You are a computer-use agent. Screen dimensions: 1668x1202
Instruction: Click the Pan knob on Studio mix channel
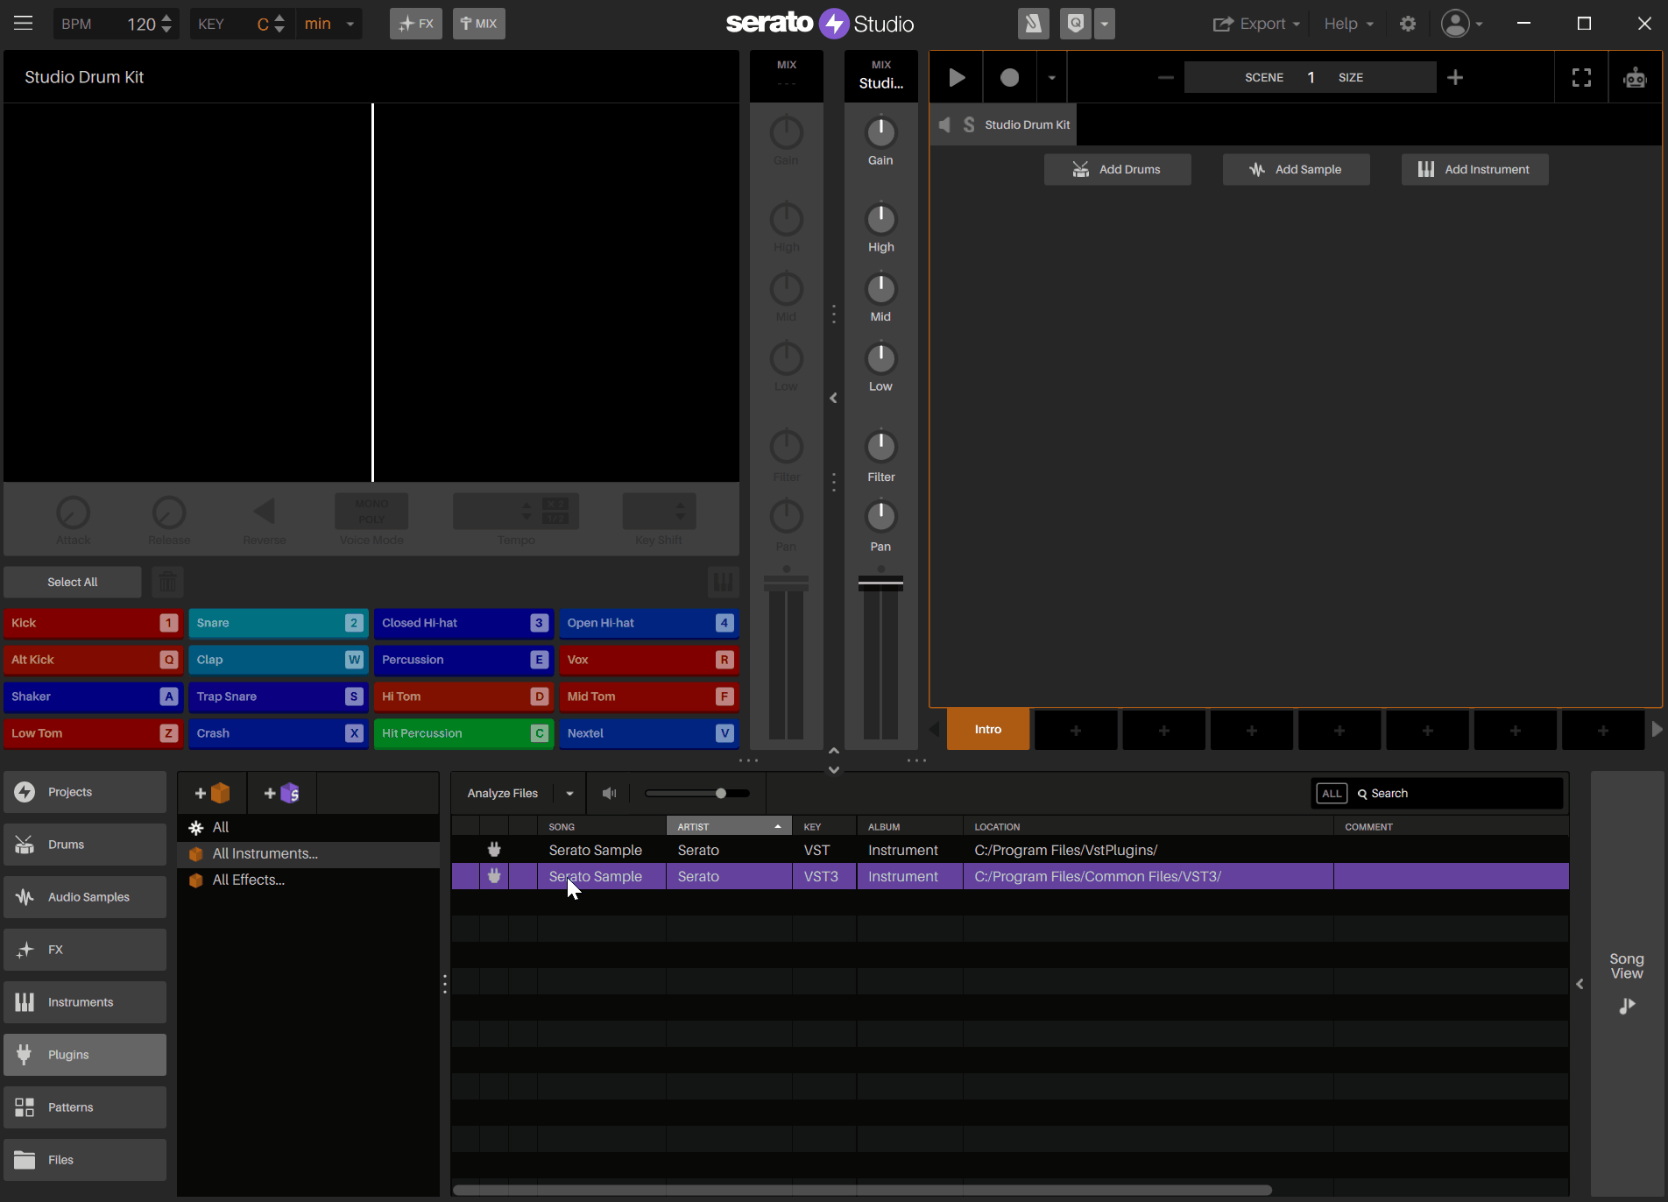click(880, 516)
